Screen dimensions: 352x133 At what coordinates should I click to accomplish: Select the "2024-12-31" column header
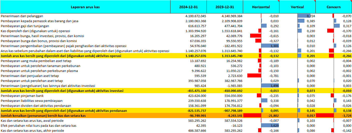click(x=188, y=7)
